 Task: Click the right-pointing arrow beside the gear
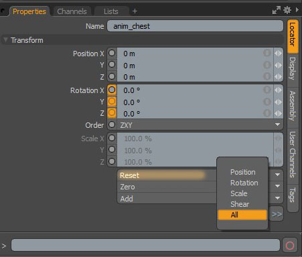[297, 10]
